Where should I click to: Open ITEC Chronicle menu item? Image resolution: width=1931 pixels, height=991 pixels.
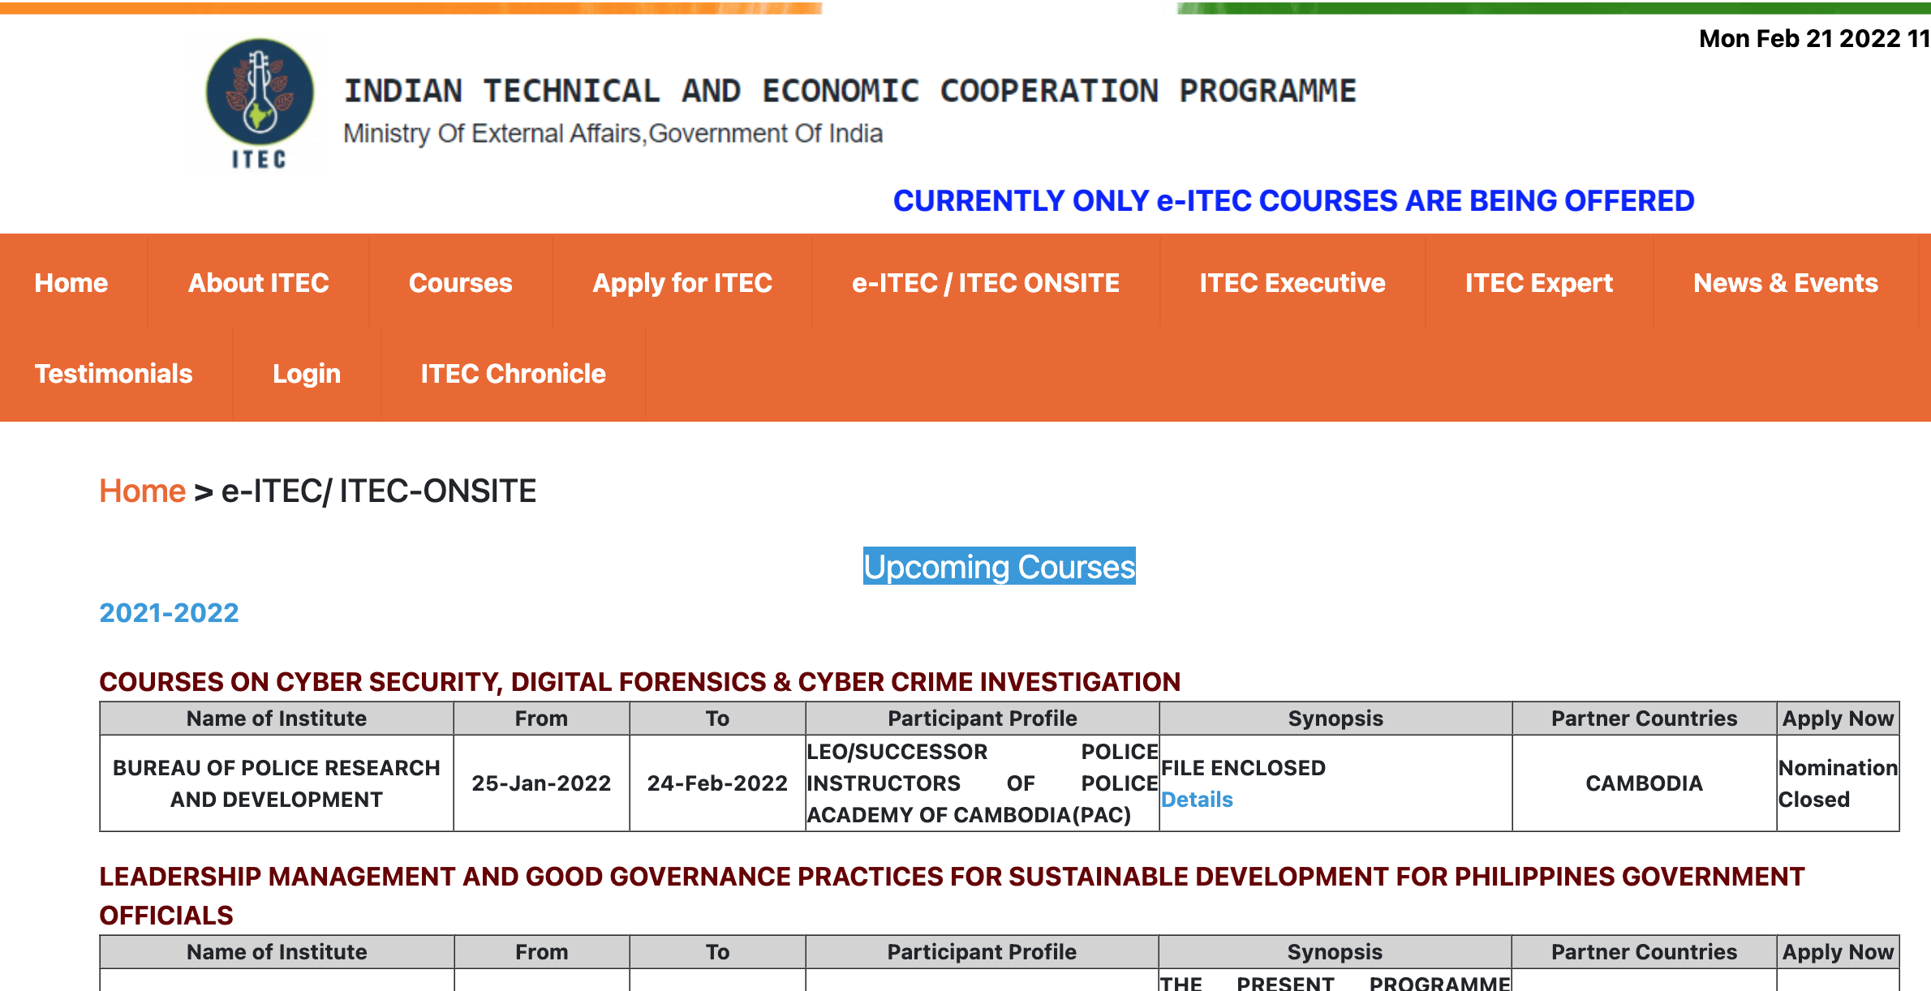(x=513, y=373)
